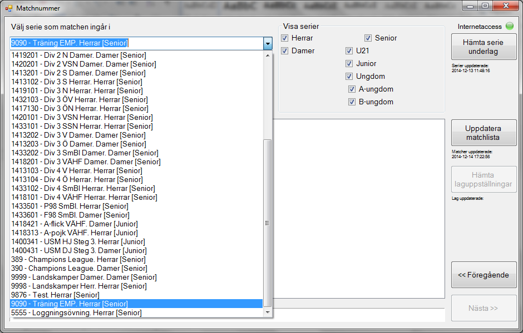This screenshot has width=523, height=333.
Task: Click the selected series combo box field
Action: 137,43
